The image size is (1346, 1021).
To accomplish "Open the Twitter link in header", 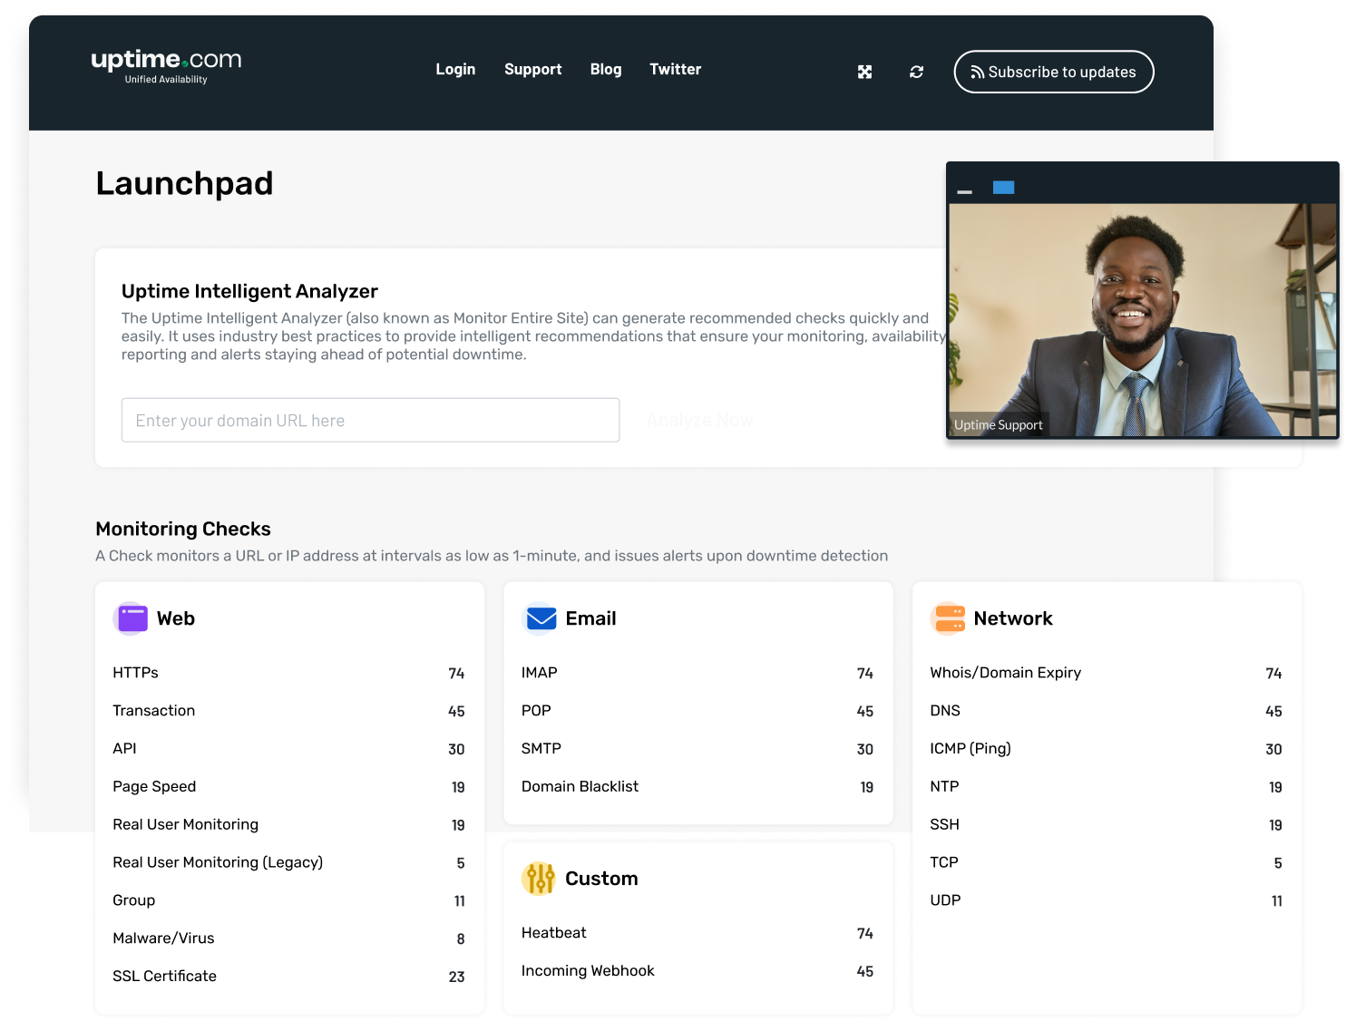I will point(676,69).
